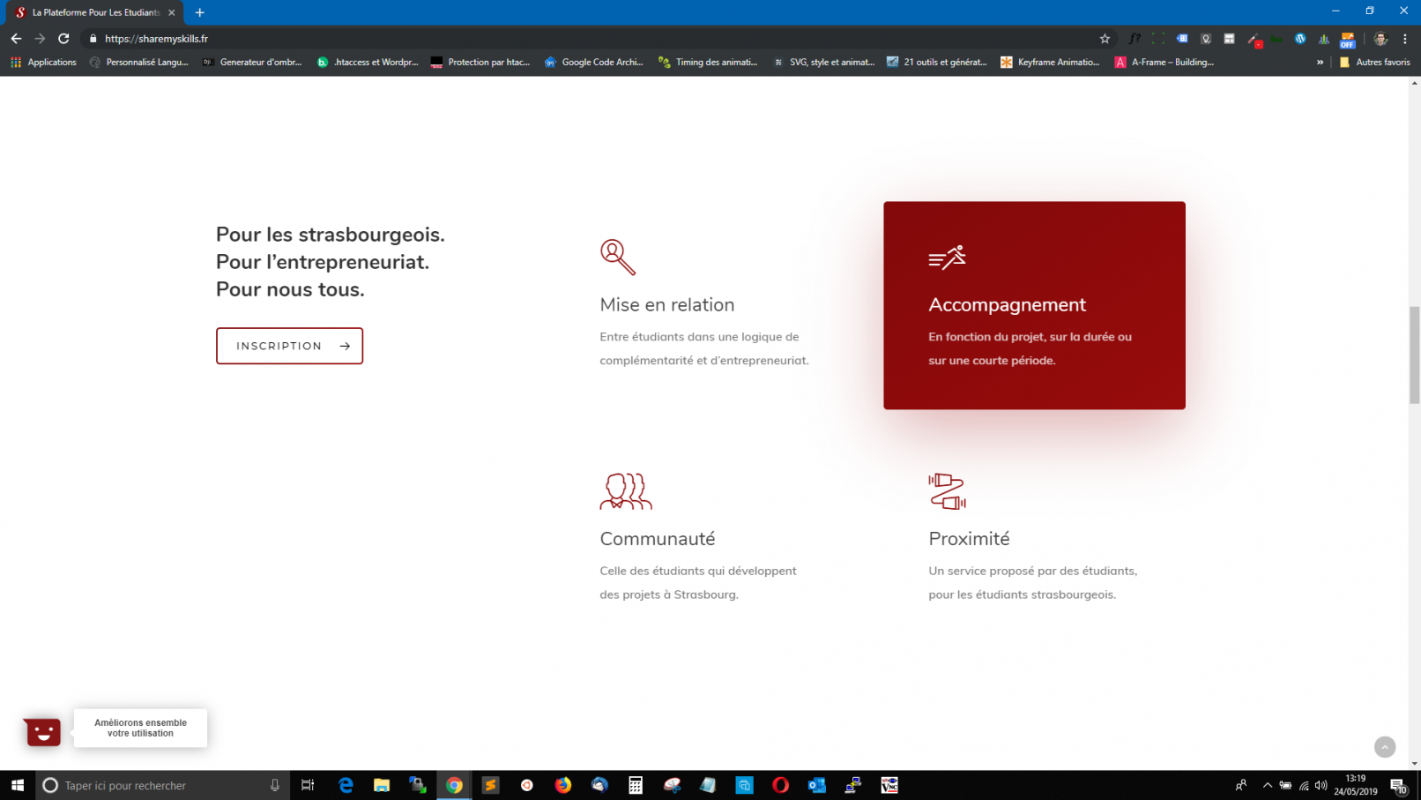Image resolution: width=1421 pixels, height=800 pixels.
Task: Open a new browser tab
Action: 200,12
